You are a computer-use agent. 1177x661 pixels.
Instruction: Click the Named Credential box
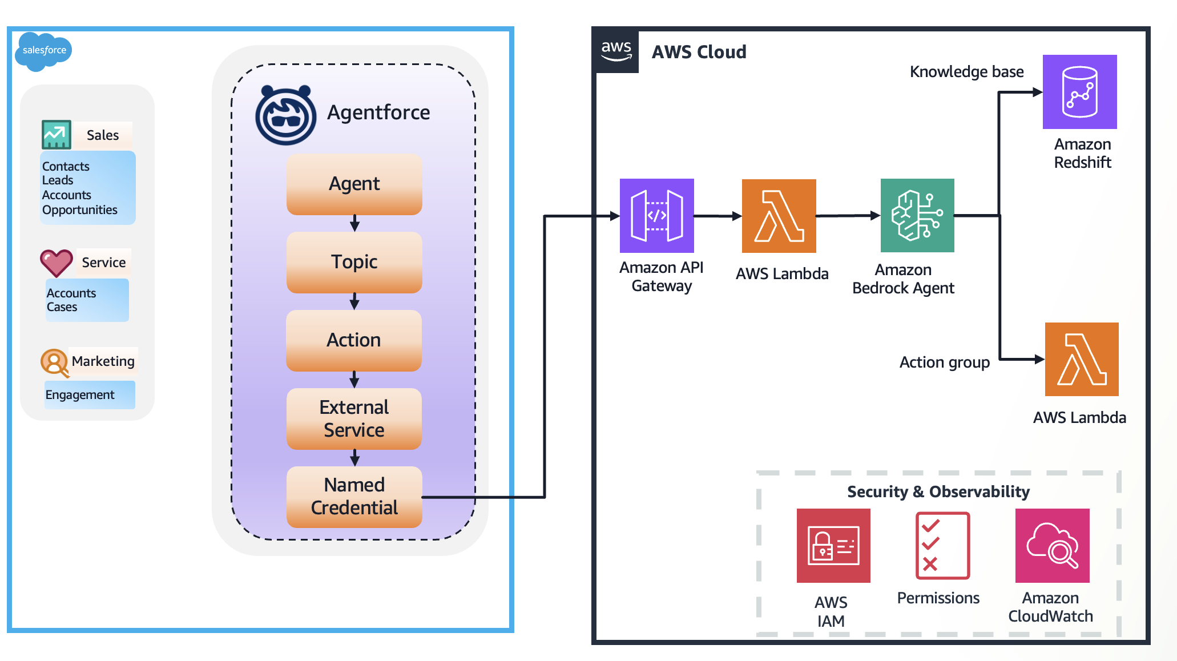(354, 497)
